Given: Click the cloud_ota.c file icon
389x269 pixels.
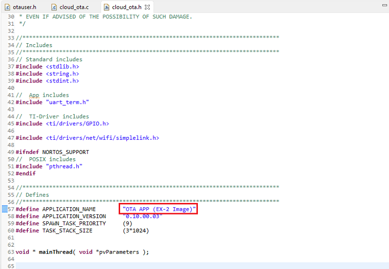Looking at the screenshot, I should tap(54, 7).
